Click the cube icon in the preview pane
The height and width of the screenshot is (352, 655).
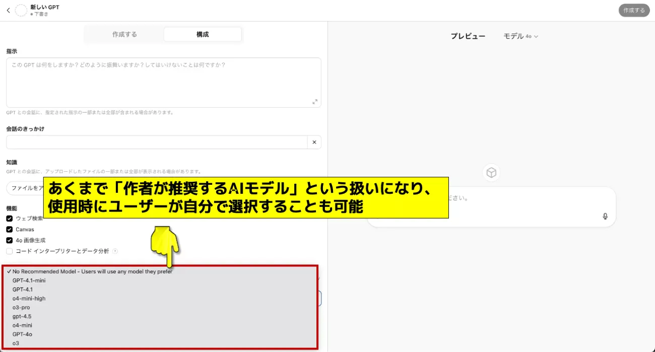tap(491, 173)
